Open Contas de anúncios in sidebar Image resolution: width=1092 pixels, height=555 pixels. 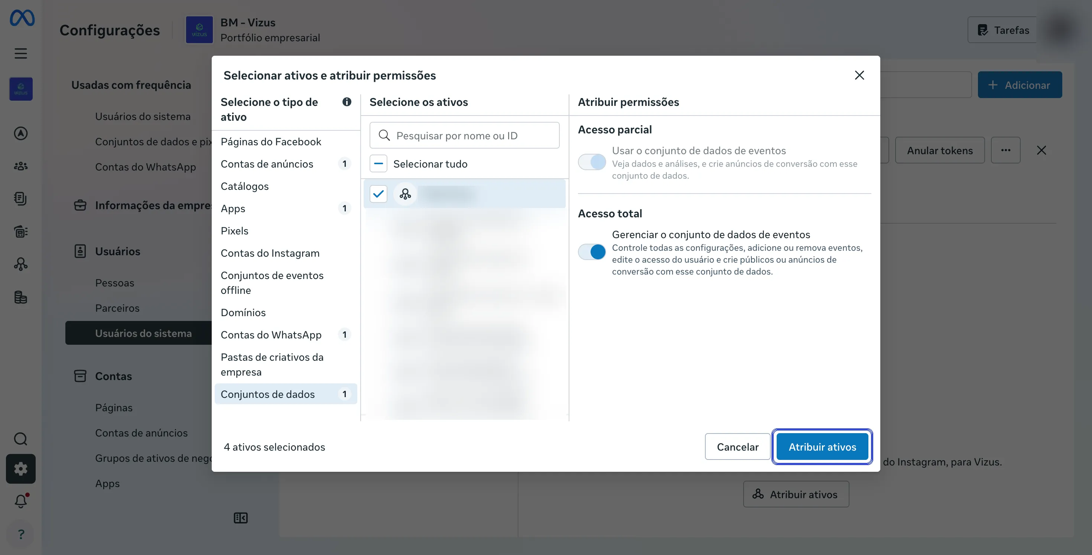[x=141, y=433]
